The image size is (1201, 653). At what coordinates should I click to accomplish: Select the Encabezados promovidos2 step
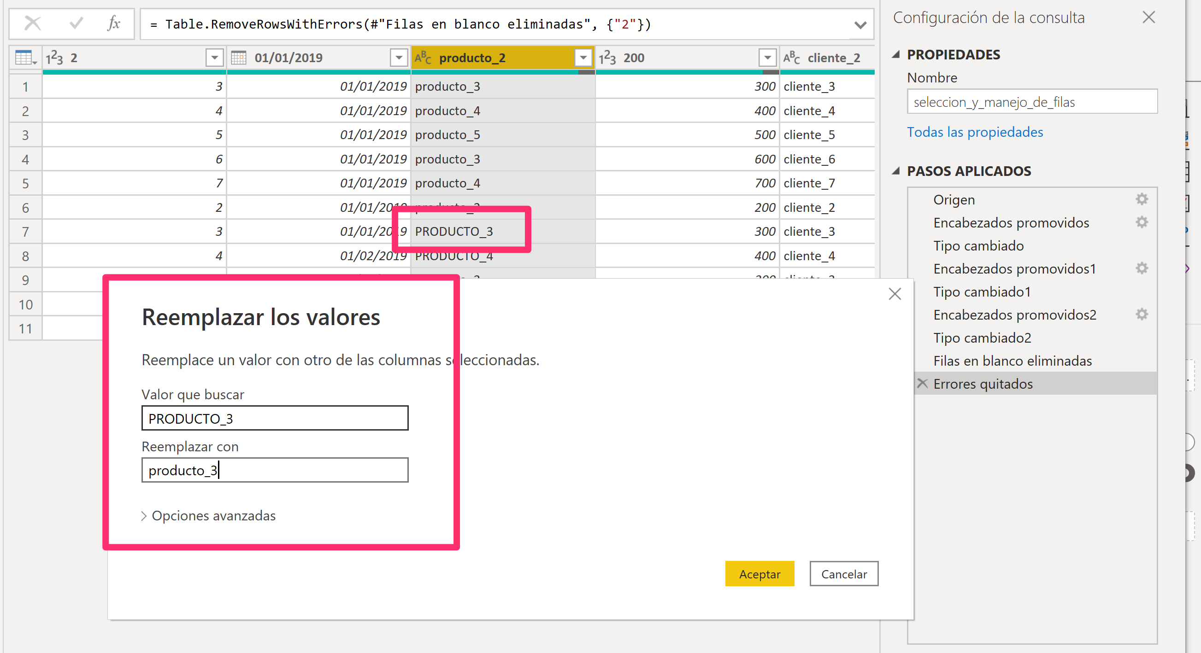tap(1032, 315)
